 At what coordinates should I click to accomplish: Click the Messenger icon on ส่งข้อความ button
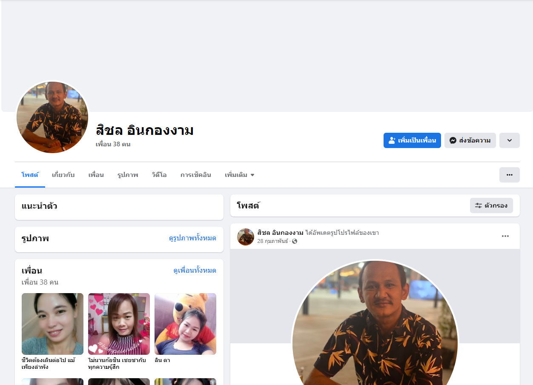pyautogui.click(x=453, y=140)
